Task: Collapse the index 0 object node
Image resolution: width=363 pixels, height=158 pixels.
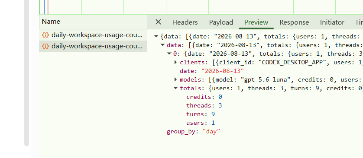Action: coord(169,54)
